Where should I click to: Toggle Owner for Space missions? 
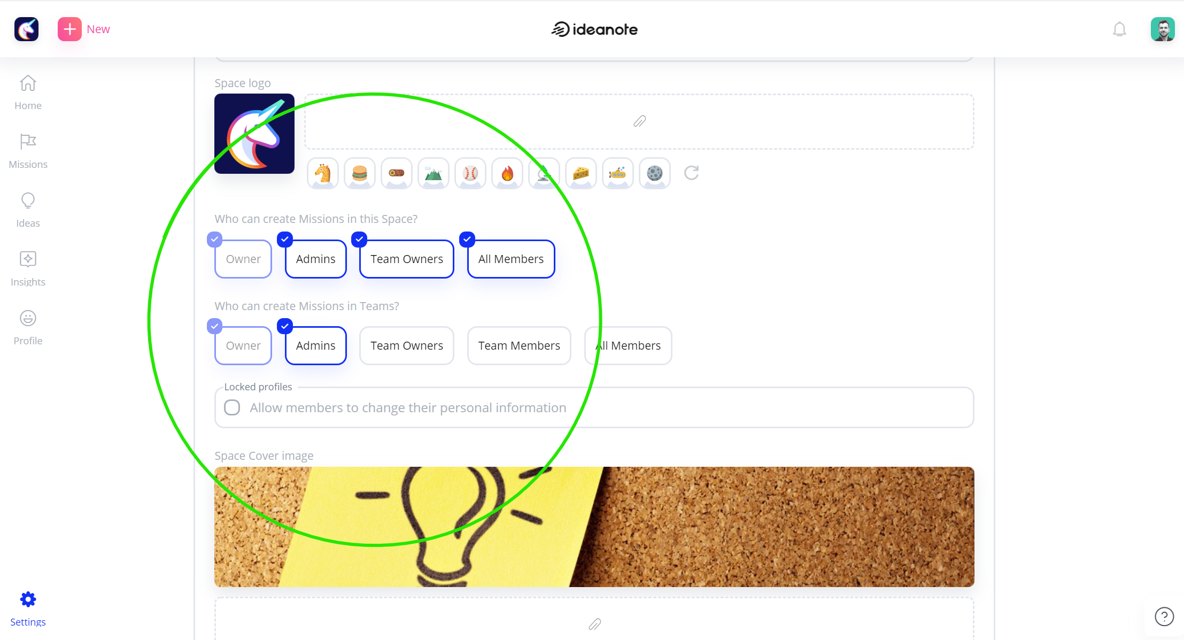pos(243,259)
